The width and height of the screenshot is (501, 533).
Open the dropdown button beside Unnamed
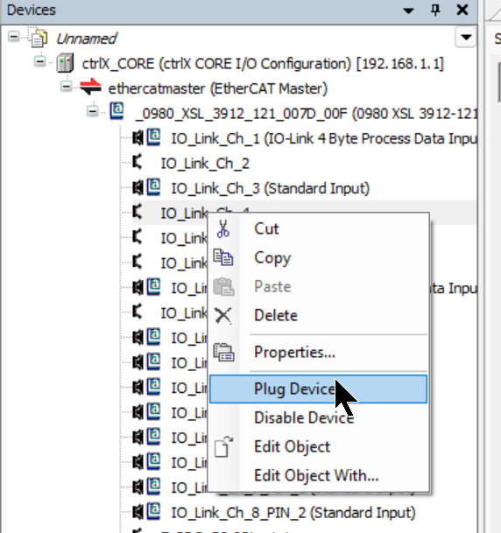coord(466,37)
